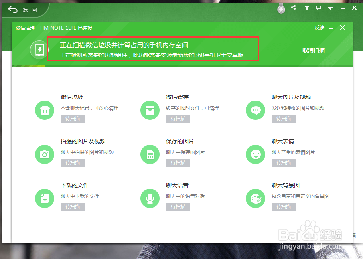The width and height of the screenshot is (363, 259).
Task: Click description 聊天中的语音对话
Action: click(x=185, y=196)
